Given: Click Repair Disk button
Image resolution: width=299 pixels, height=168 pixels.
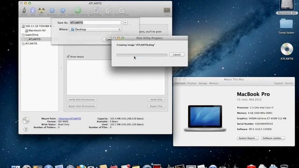Looking at the screenshot, I should pyautogui.click(x=156, y=106).
